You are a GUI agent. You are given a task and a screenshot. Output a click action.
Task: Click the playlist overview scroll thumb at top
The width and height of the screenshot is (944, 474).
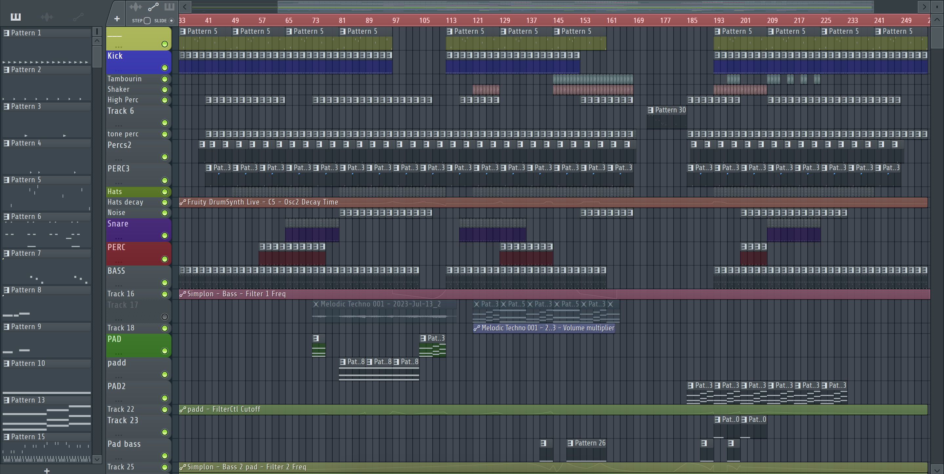coord(575,6)
